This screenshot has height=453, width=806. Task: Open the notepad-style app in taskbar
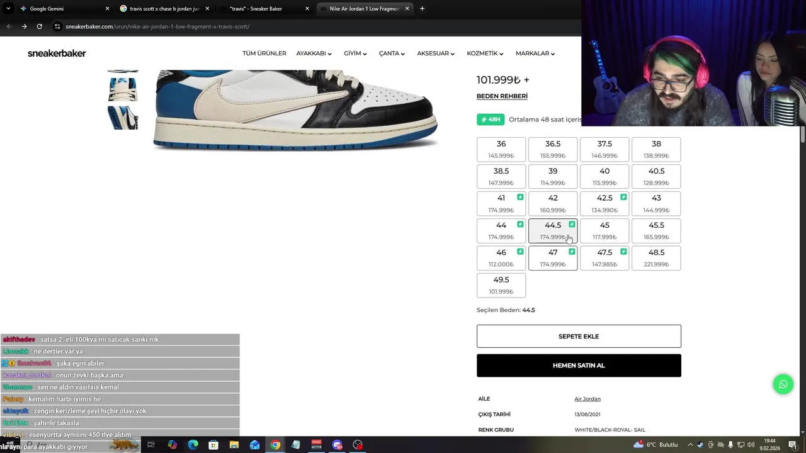pos(295,445)
